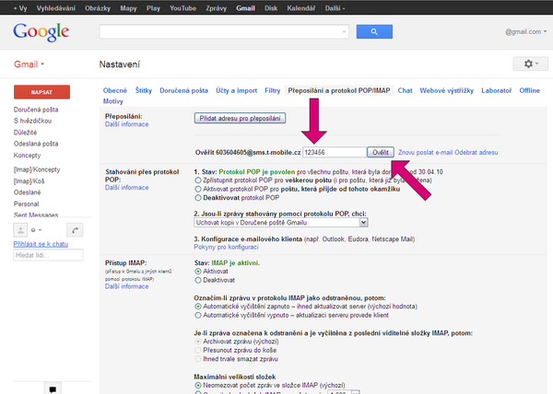Image resolution: width=553 pixels, height=394 pixels.
Task: Open 'S hvězdičkou' folder
Action: click(32, 122)
